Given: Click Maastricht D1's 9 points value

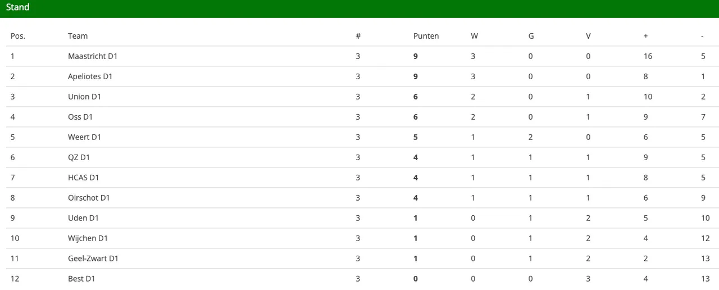Looking at the screenshot, I should pyautogui.click(x=416, y=56).
